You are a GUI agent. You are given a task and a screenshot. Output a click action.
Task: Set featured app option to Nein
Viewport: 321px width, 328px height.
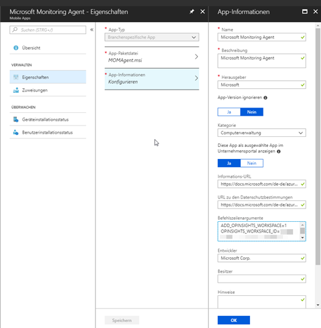pyautogui.click(x=251, y=163)
